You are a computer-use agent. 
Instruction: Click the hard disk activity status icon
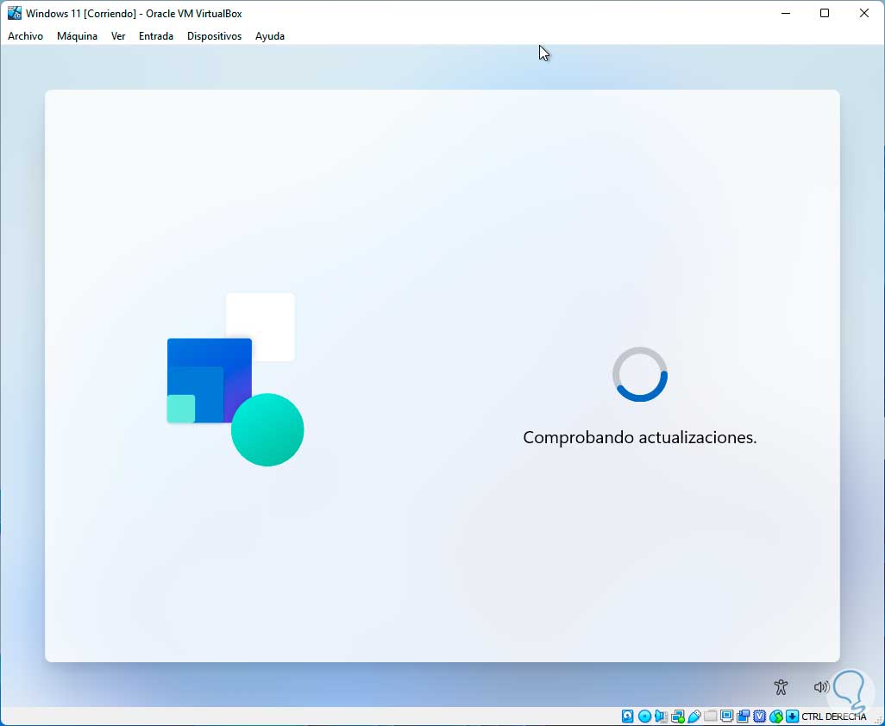coord(628,717)
